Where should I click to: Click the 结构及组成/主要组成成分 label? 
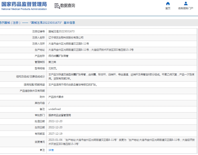click(30, 77)
